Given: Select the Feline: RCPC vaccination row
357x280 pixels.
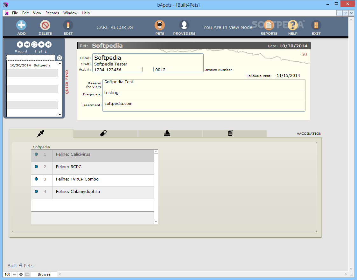Looking at the screenshot, I should tap(93, 168).
